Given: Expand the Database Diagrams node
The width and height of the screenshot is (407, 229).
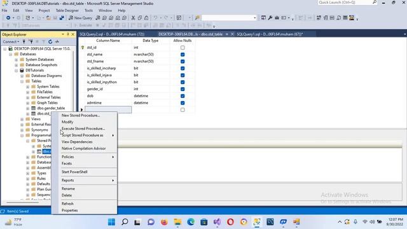Looking at the screenshot, I should [22, 76].
